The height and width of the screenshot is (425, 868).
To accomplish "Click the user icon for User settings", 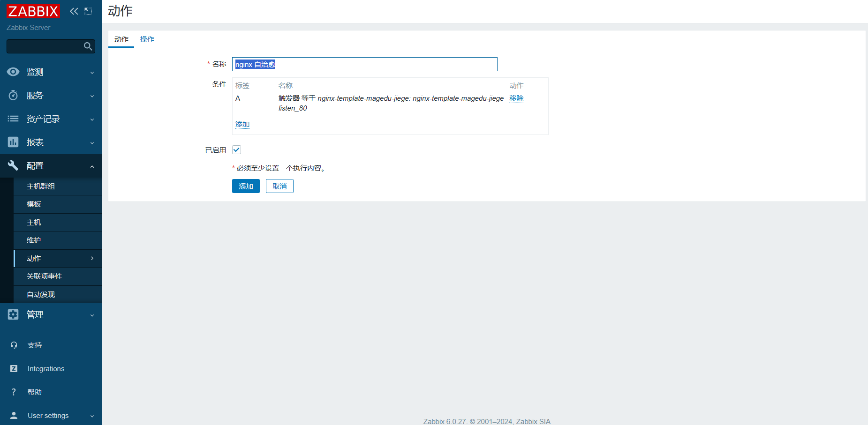I will coord(14,416).
